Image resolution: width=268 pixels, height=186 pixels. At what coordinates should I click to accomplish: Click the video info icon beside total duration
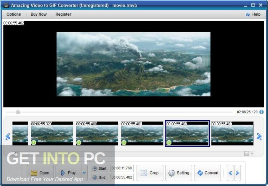click(261, 112)
